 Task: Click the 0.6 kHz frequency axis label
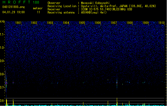pos(2,101)
